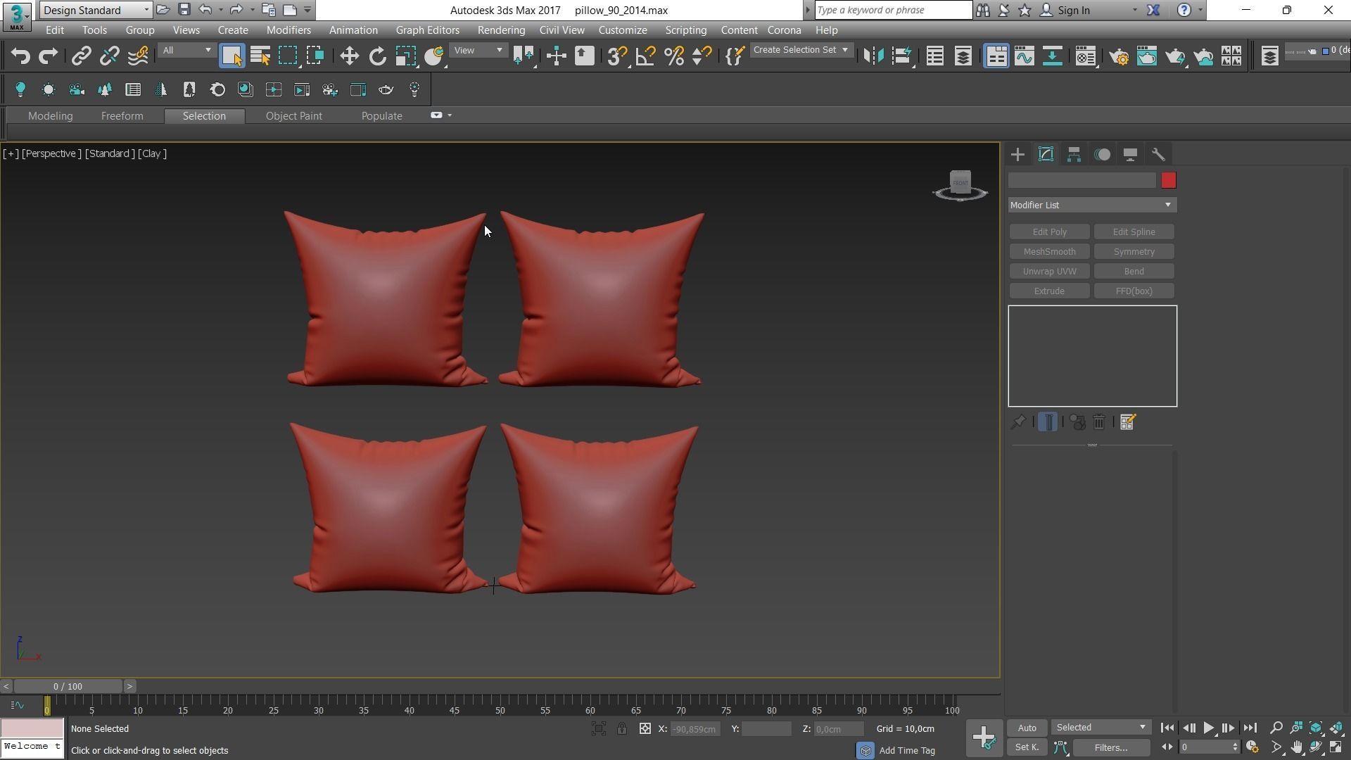The width and height of the screenshot is (1351, 760).
Task: Click Set K. key button
Action: [1027, 748]
